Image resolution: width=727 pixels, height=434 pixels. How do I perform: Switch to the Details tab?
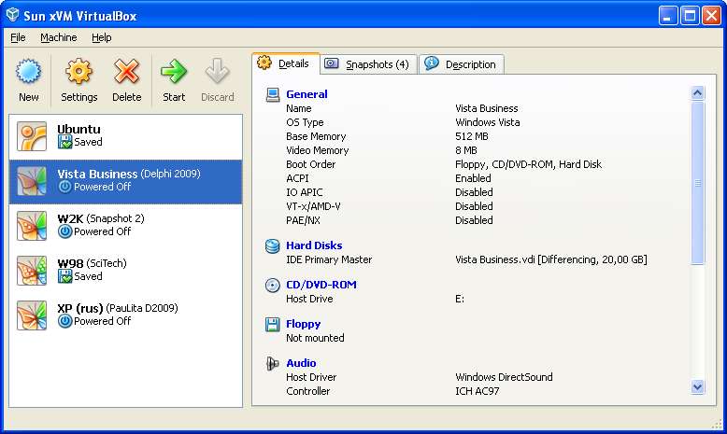286,63
